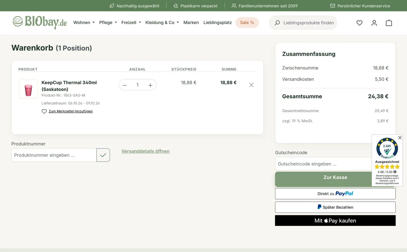Click Direkt zu PayPal button
This screenshot has width=407, height=252.
pyautogui.click(x=335, y=194)
